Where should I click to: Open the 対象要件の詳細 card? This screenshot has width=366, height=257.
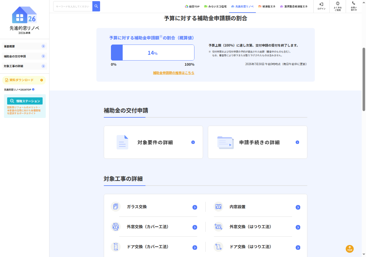pyautogui.click(x=153, y=142)
